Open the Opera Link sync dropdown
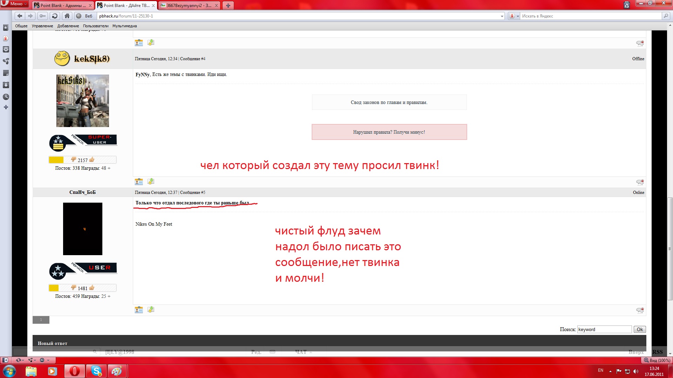The height and width of the screenshot is (378, 673). coord(20,360)
